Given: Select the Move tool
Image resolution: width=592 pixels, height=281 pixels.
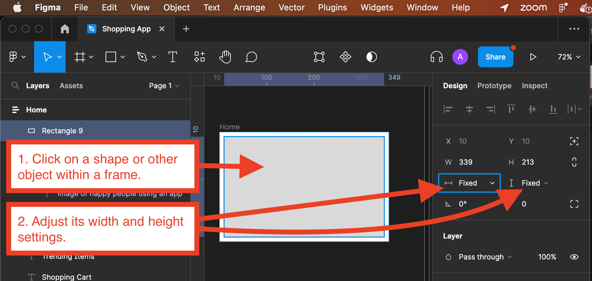Looking at the screenshot, I should pyautogui.click(x=48, y=57).
